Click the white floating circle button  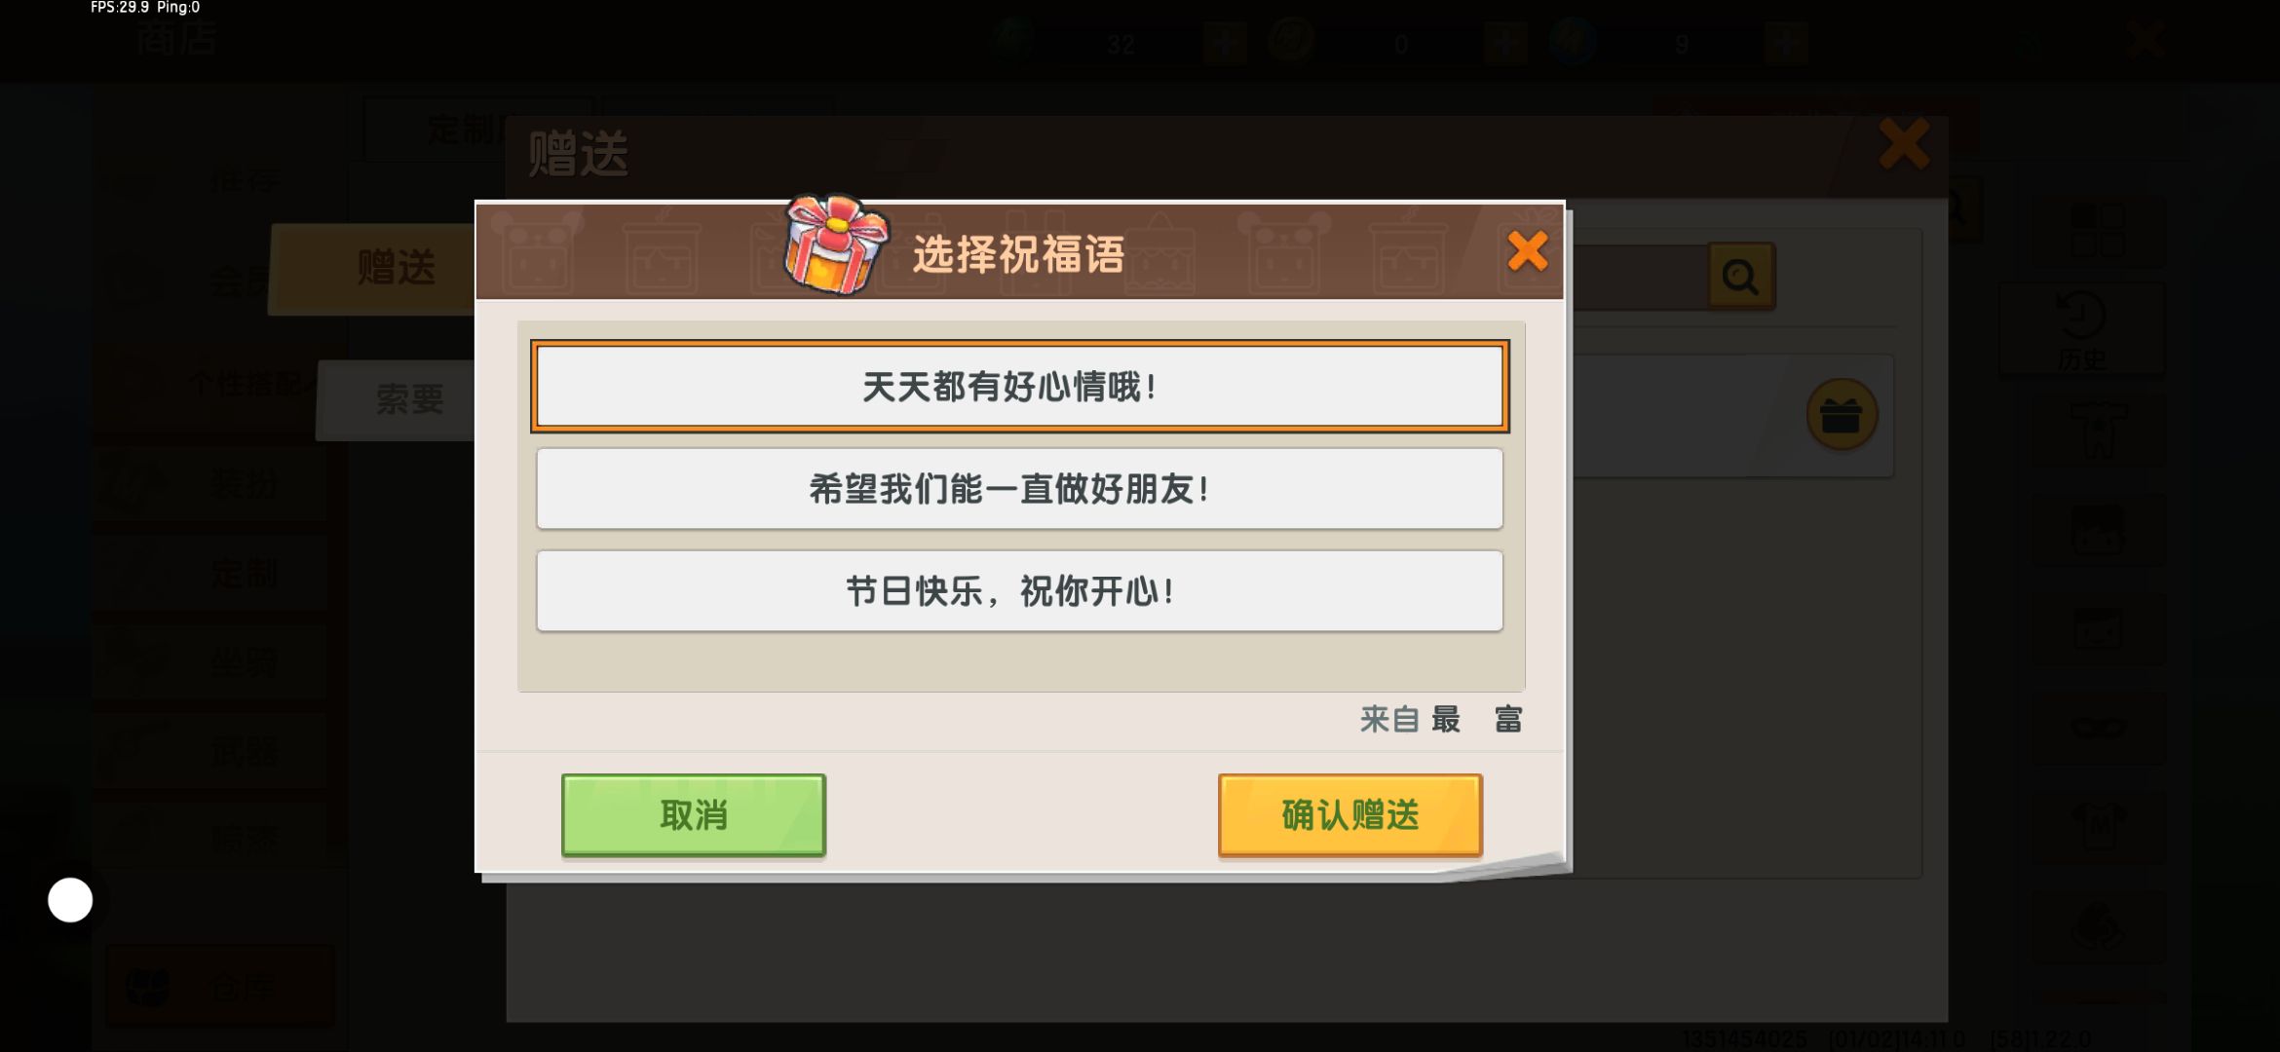(70, 900)
